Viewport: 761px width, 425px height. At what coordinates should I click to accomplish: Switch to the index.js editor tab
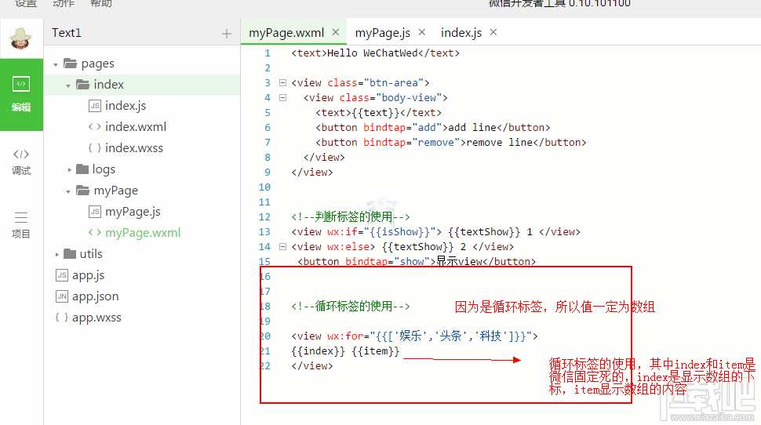click(461, 32)
